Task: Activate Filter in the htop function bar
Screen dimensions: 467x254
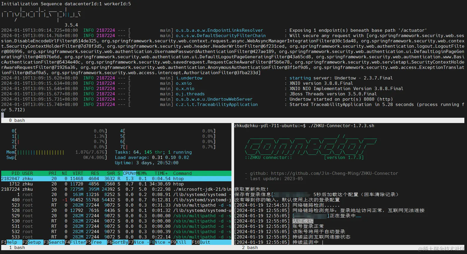Action: [75, 242]
